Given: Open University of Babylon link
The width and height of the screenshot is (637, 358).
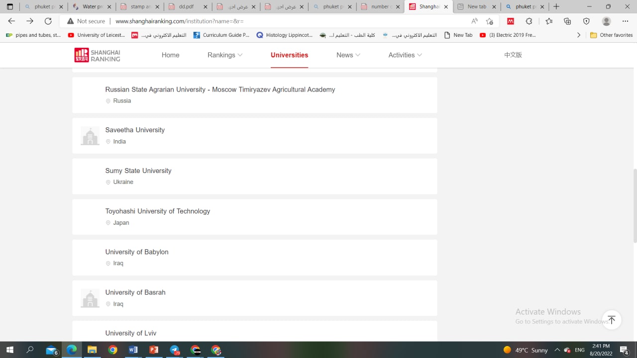Looking at the screenshot, I should (x=137, y=252).
